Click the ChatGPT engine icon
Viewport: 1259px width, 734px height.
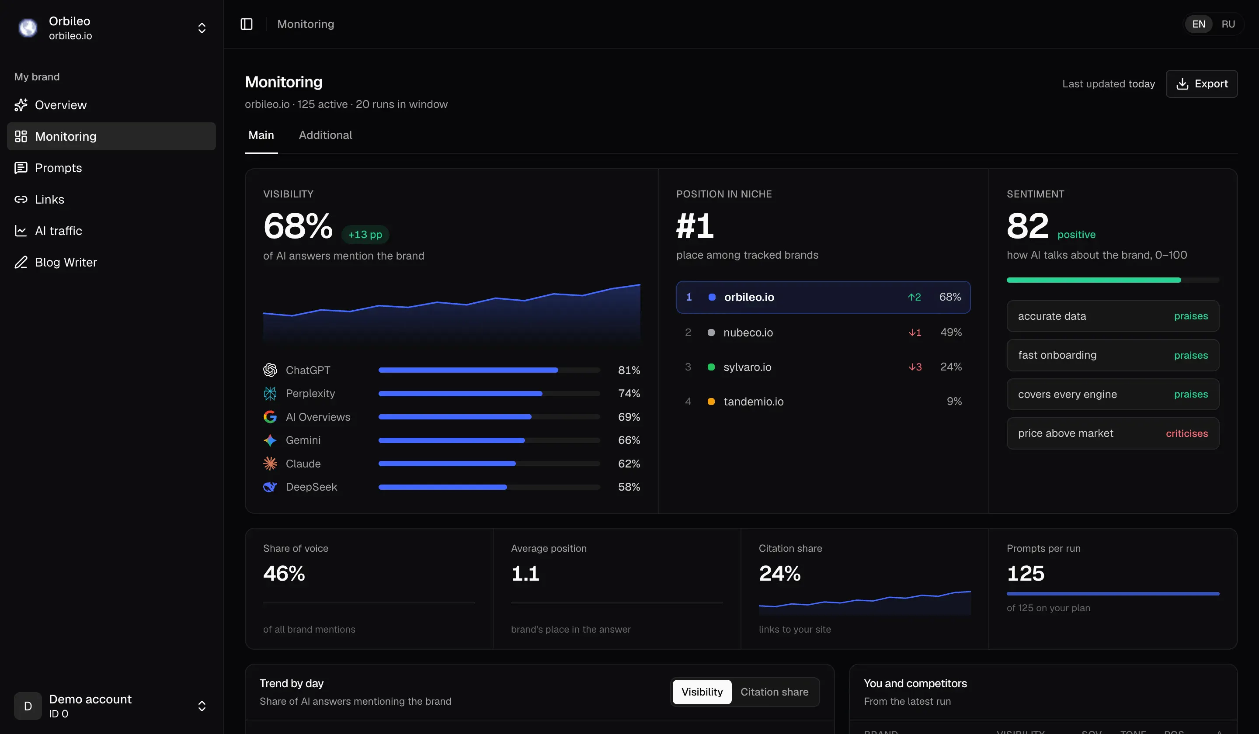[x=270, y=370]
